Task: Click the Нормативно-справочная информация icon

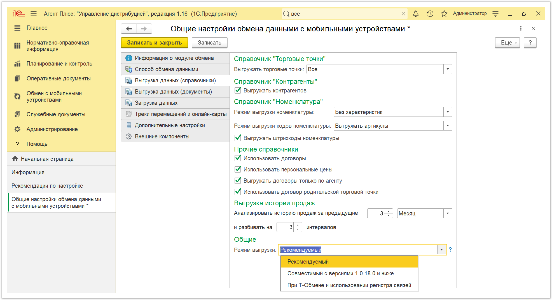Action: click(x=17, y=46)
